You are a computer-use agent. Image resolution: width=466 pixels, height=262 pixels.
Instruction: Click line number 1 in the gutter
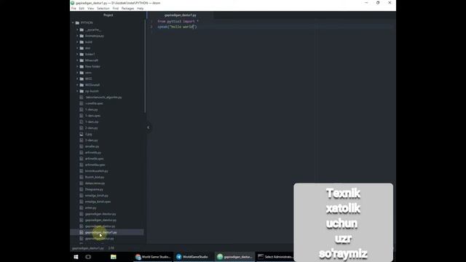[151, 21]
